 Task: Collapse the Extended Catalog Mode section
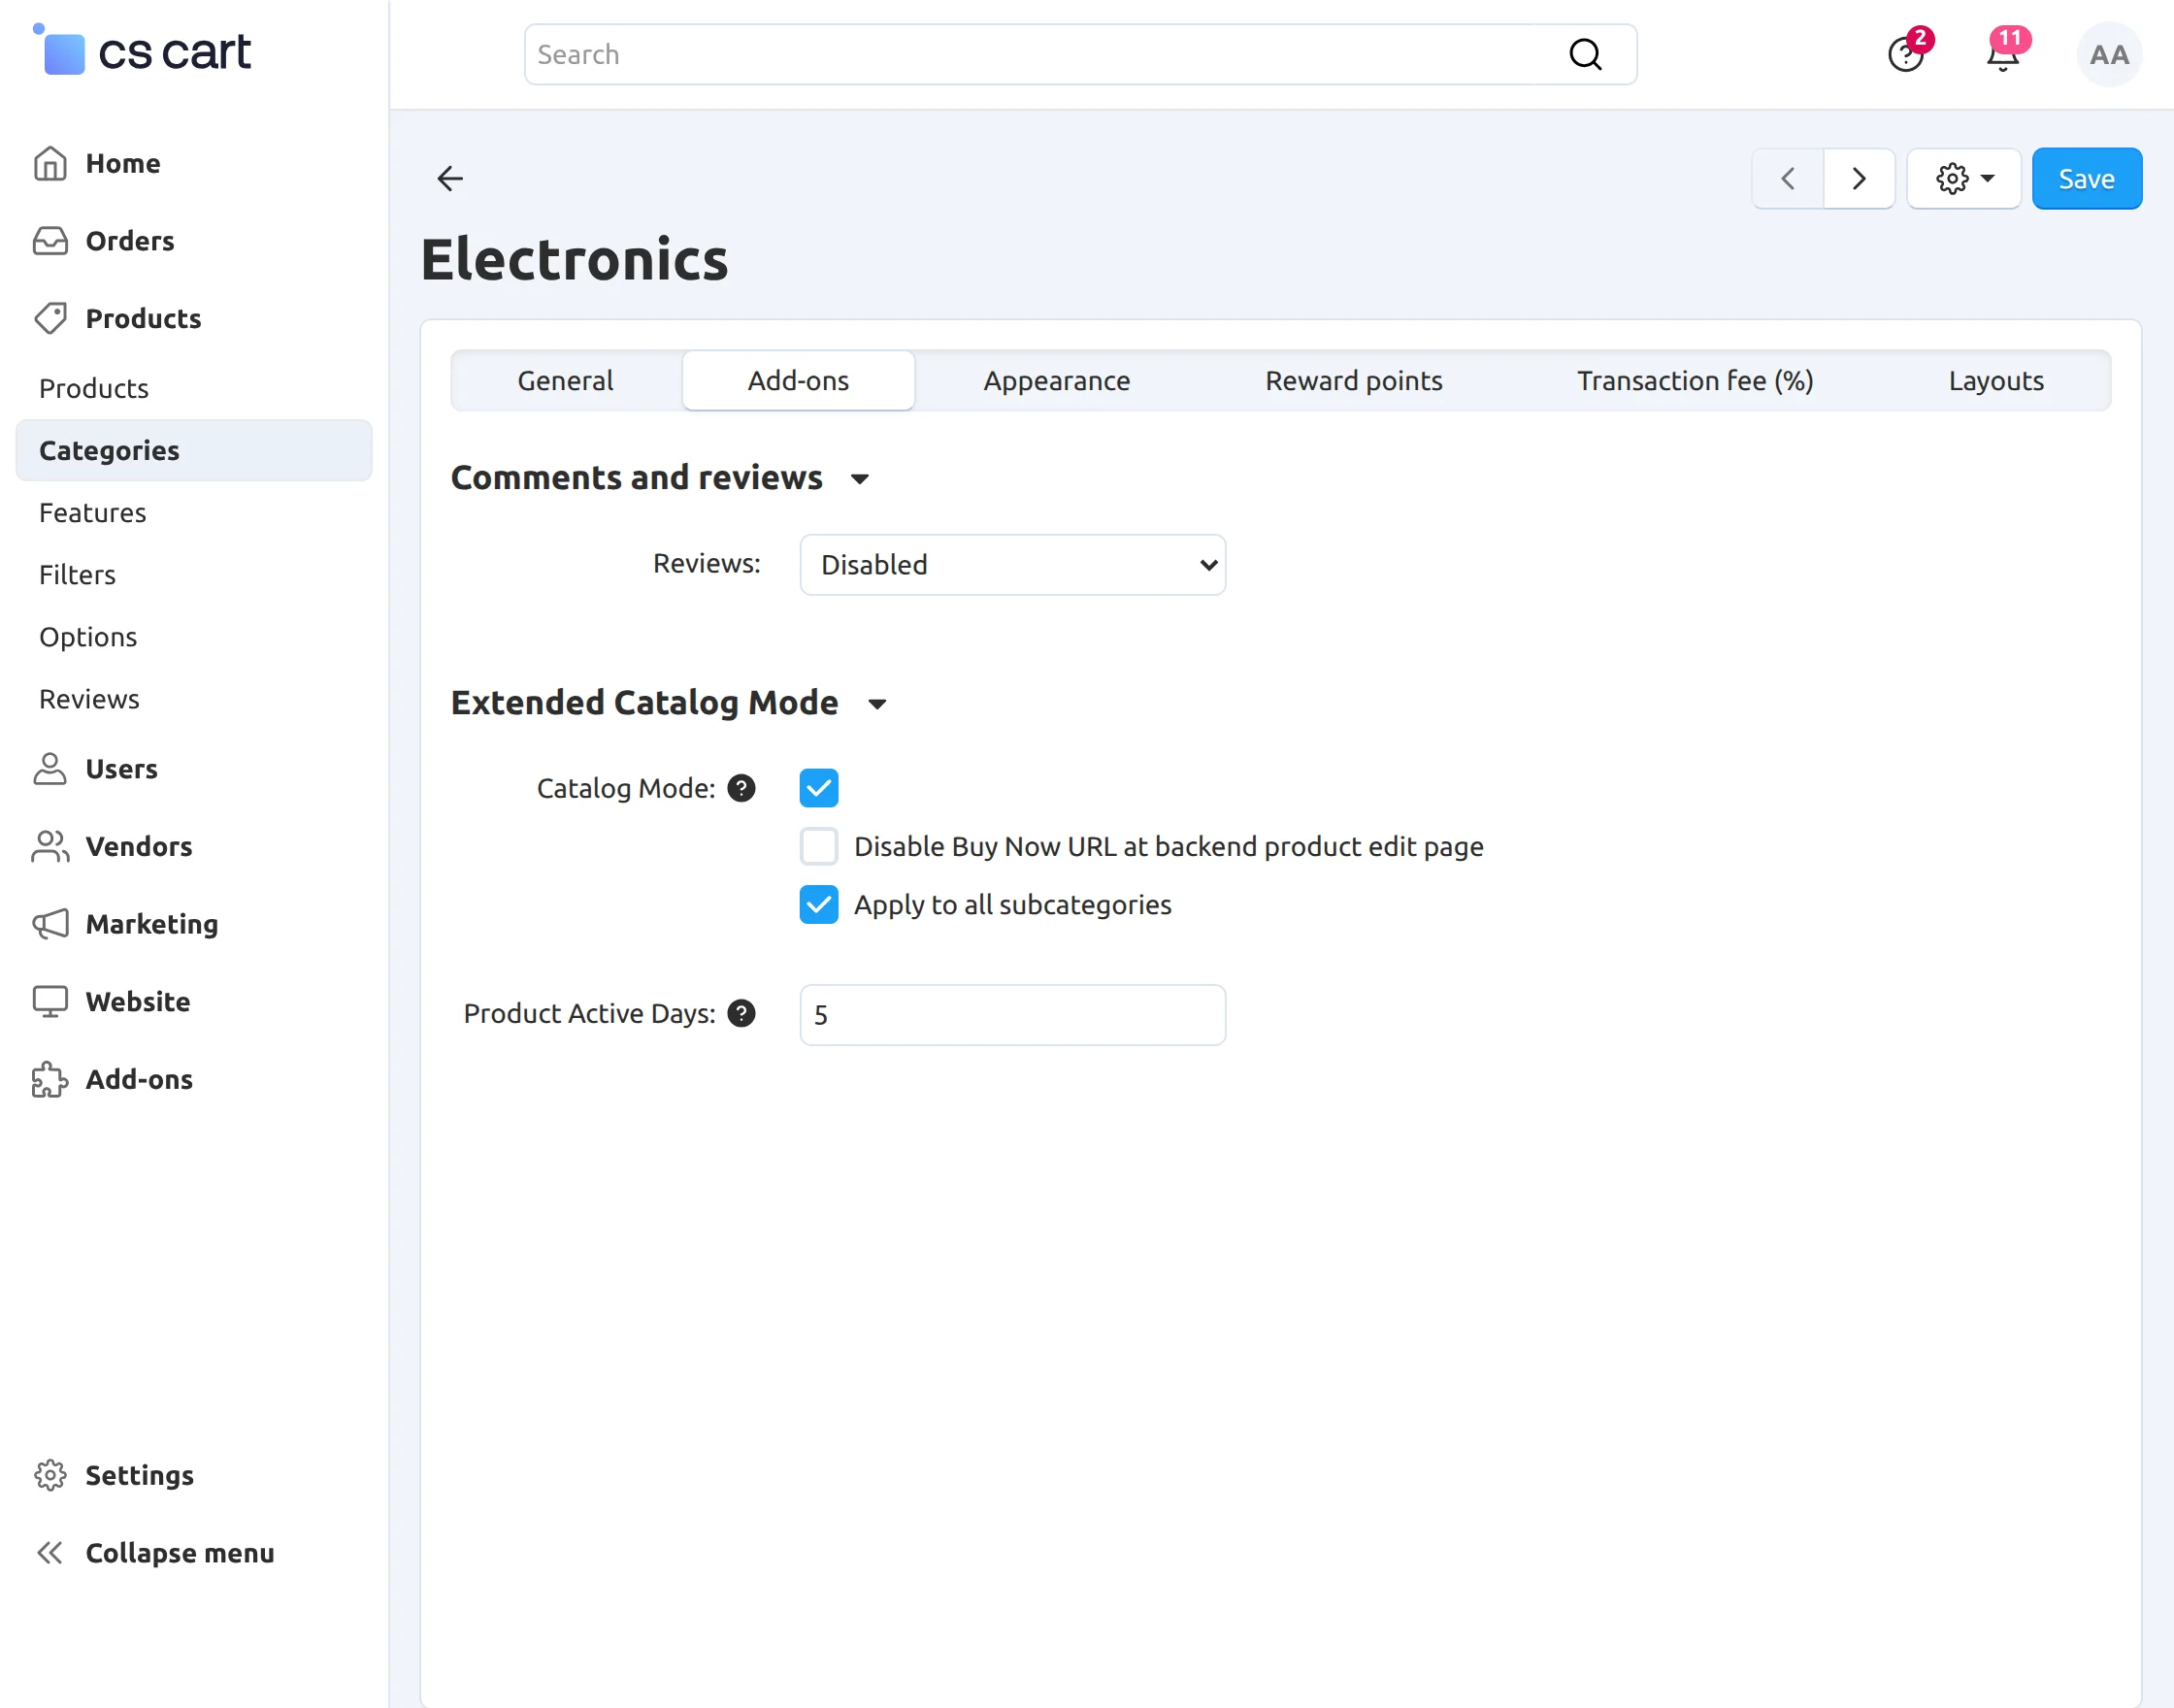coord(668,703)
